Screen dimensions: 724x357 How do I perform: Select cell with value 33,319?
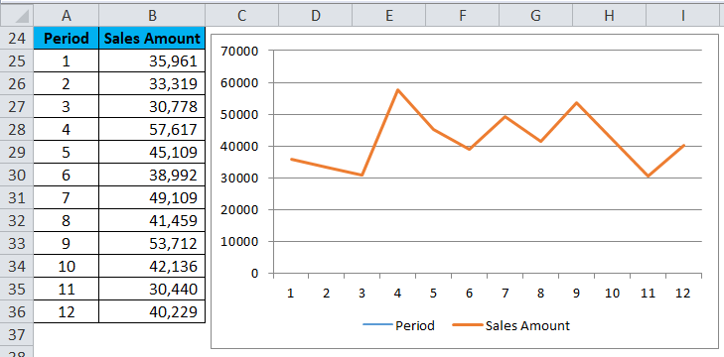152,84
